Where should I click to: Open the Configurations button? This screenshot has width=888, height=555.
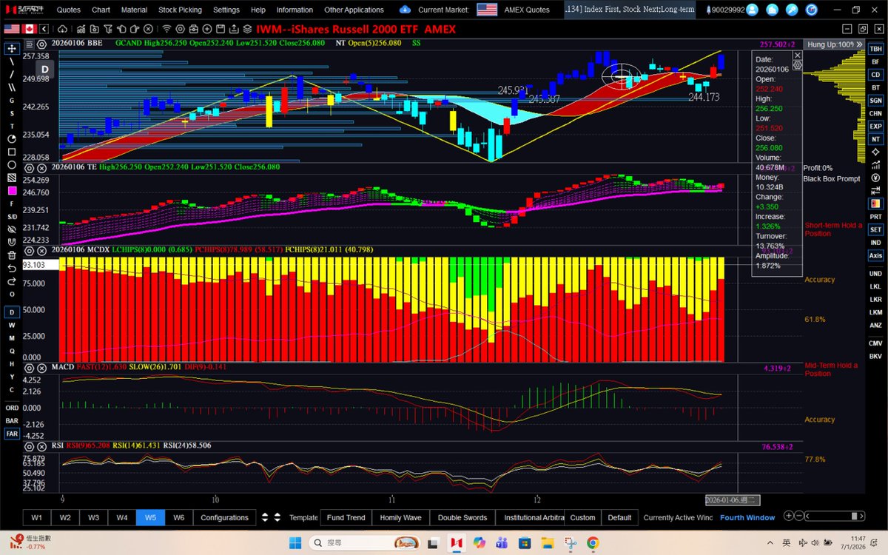[x=224, y=517]
